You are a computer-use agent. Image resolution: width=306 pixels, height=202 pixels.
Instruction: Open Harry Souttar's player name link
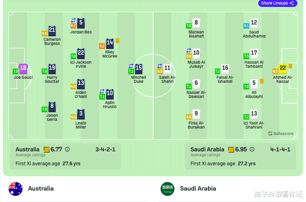[x=52, y=79]
